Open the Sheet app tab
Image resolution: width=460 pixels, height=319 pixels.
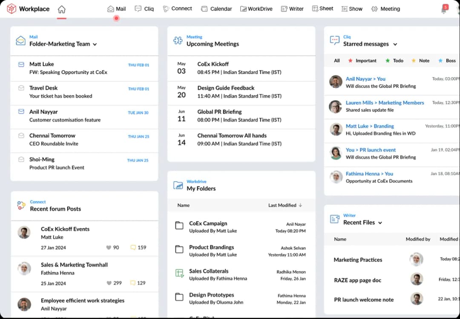pos(322,9)
